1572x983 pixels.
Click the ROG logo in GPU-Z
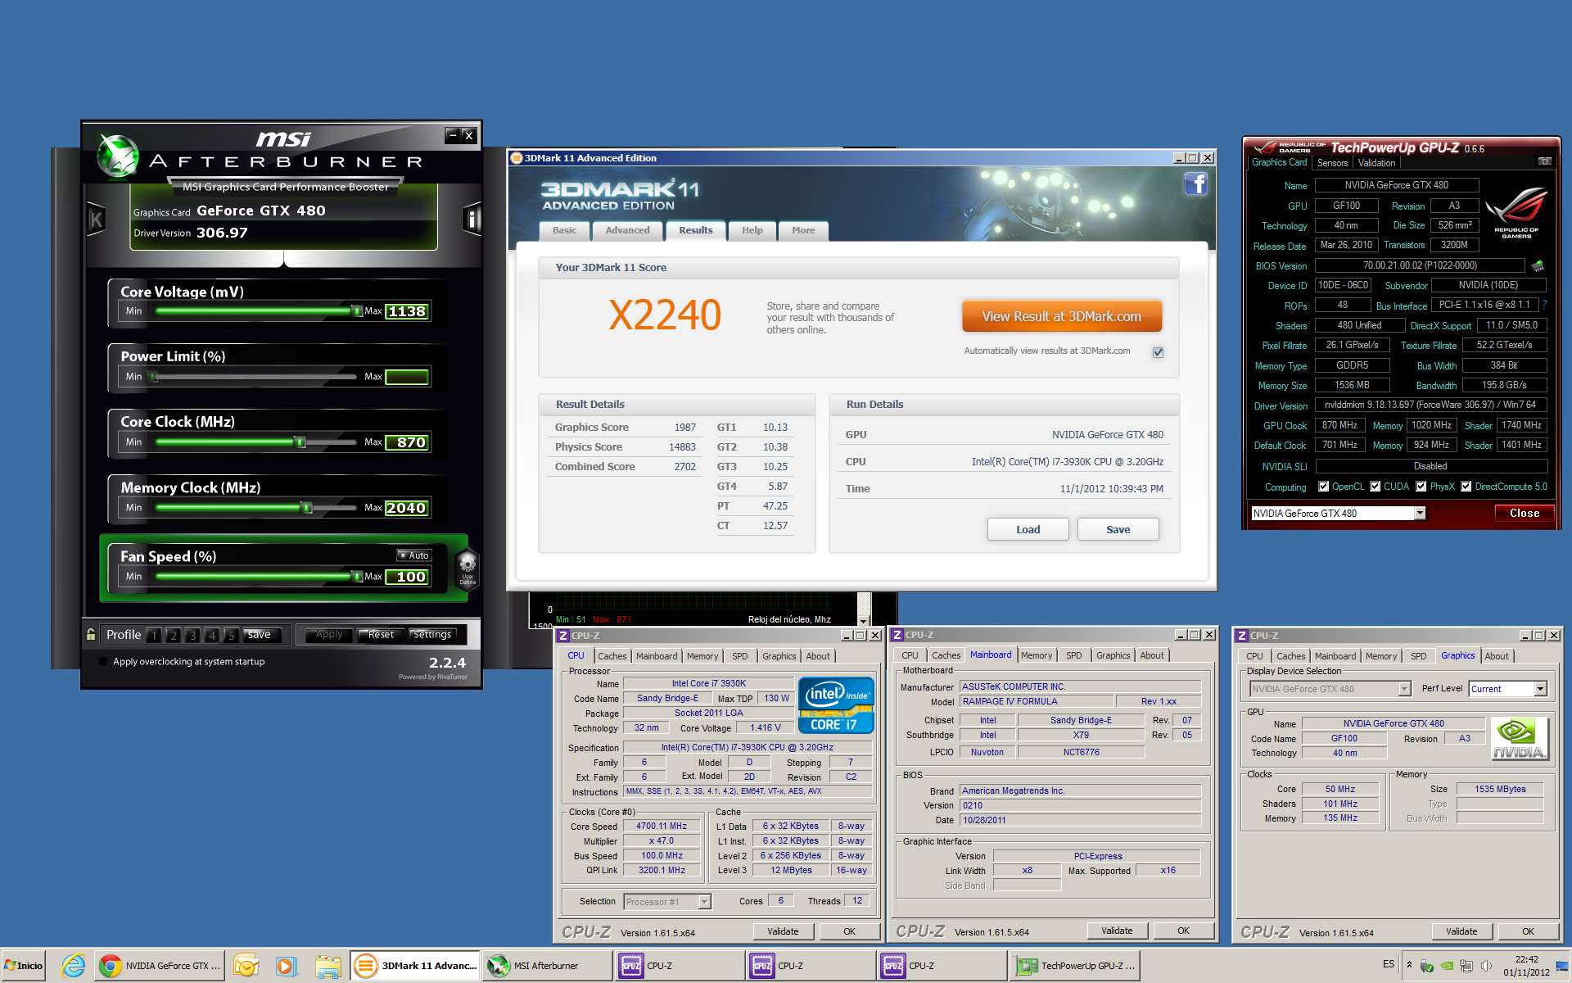point(1516,213)
